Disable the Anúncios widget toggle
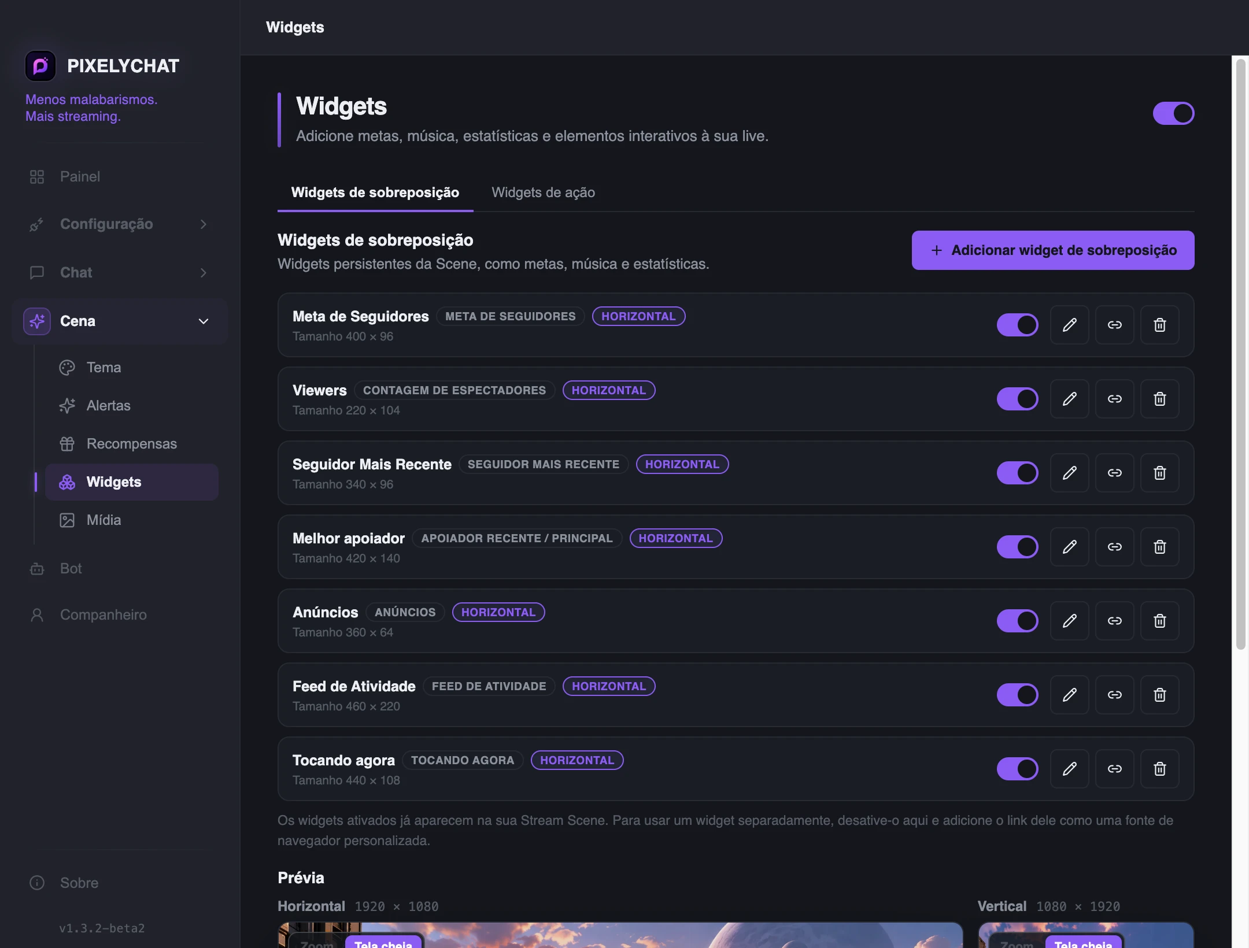The height and width of the screenshot is (948, 1249). coord(1017,621)
